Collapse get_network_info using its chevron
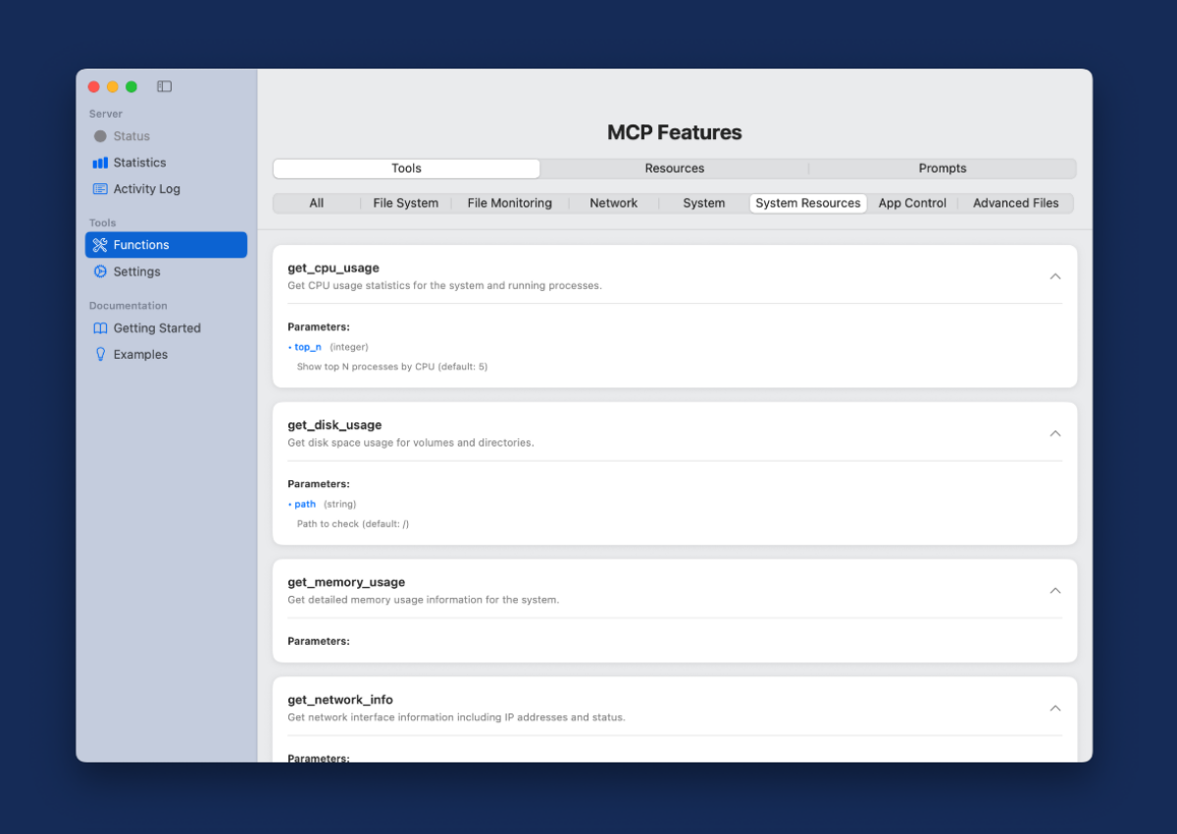The height and width of the screenshot is (834, 1177). (1055, 708)
